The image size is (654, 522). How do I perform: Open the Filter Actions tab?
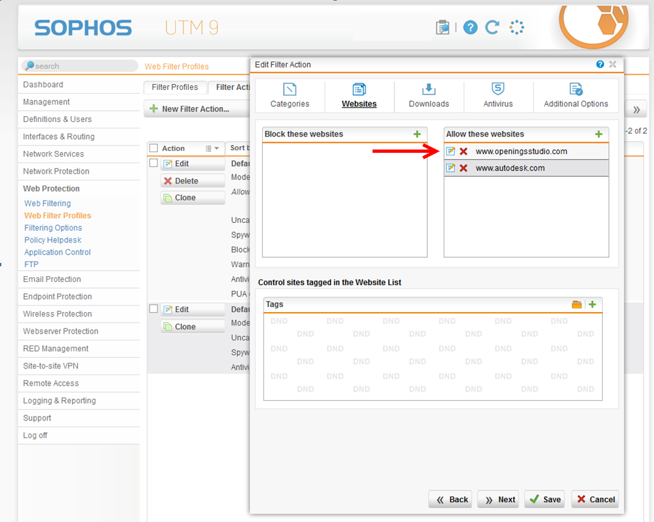tap(229, 87)
